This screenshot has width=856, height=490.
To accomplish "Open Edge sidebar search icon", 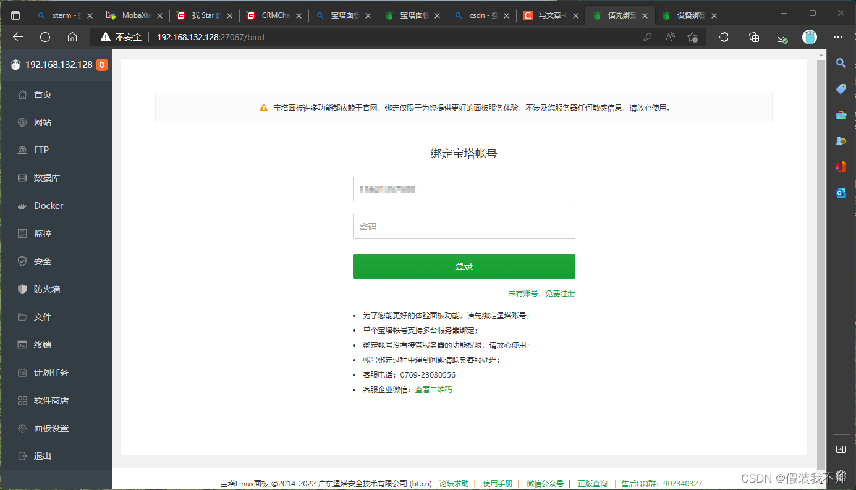I will coord(841,62).
